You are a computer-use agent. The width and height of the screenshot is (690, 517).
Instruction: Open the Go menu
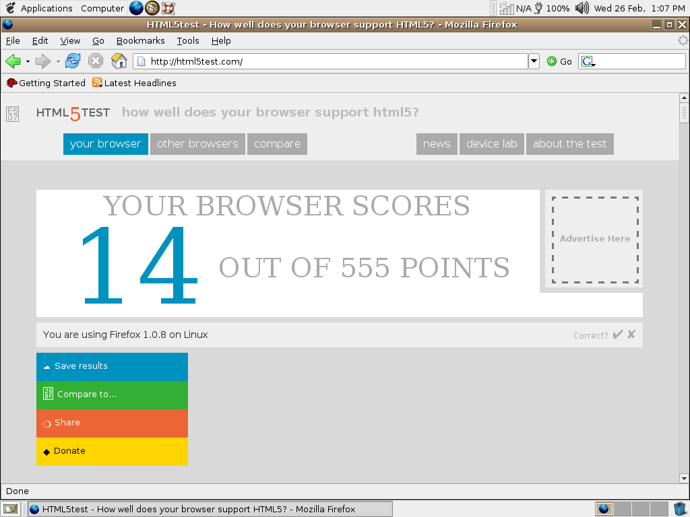click(x=98, y=41)
